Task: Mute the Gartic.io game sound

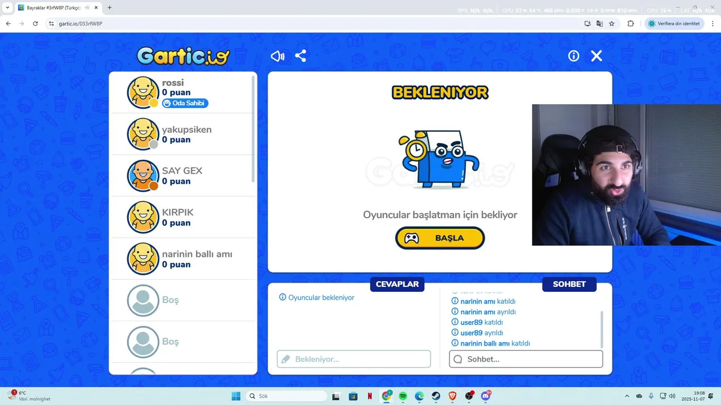Action: [x=277, y=56]
